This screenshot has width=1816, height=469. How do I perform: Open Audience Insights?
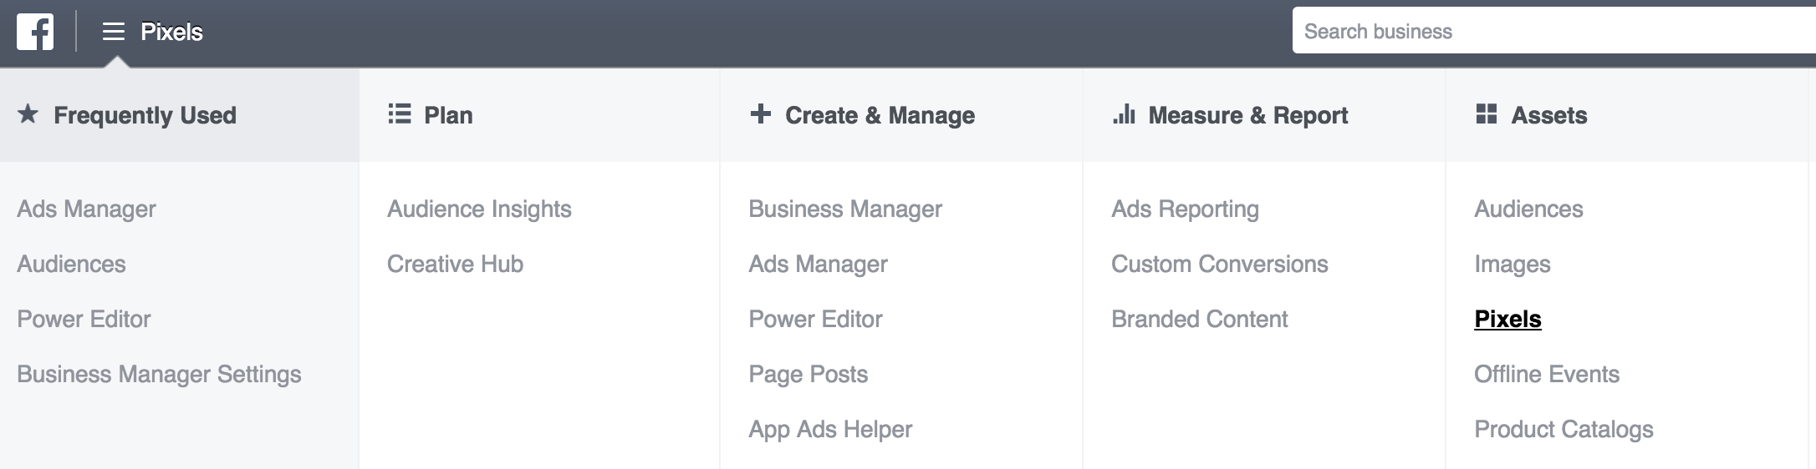coord(479,209)
